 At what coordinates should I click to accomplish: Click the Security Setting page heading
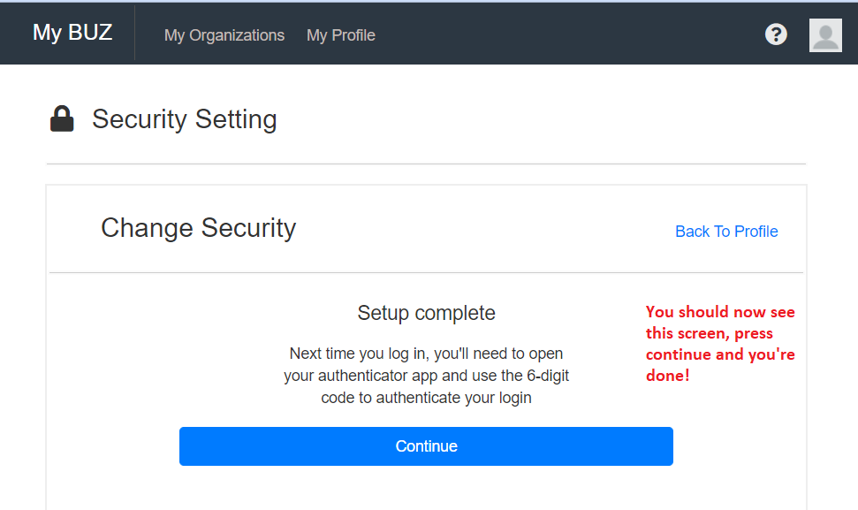(x=184, y=119)
